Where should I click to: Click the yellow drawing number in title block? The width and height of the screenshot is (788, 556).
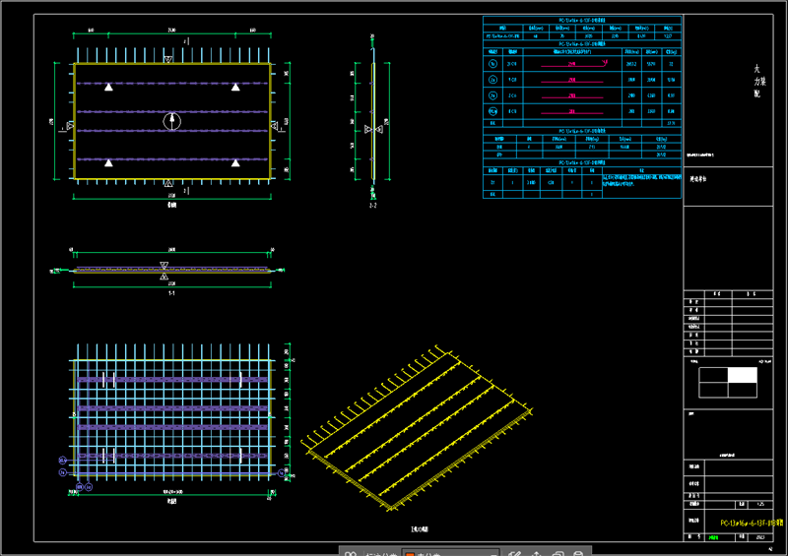[x=751, y=523]
